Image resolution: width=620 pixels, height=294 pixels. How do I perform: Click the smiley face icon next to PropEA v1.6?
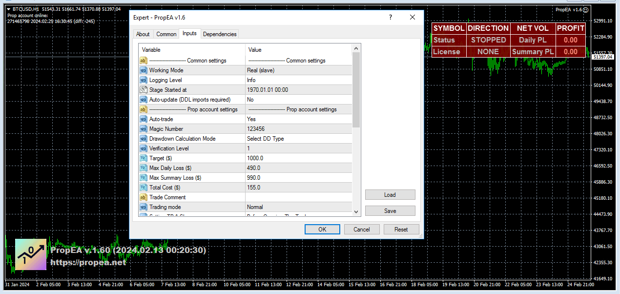point(585,9)
